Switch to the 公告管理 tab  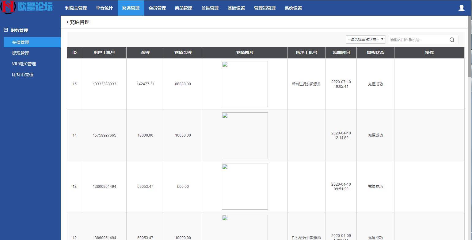click(210, 8)
